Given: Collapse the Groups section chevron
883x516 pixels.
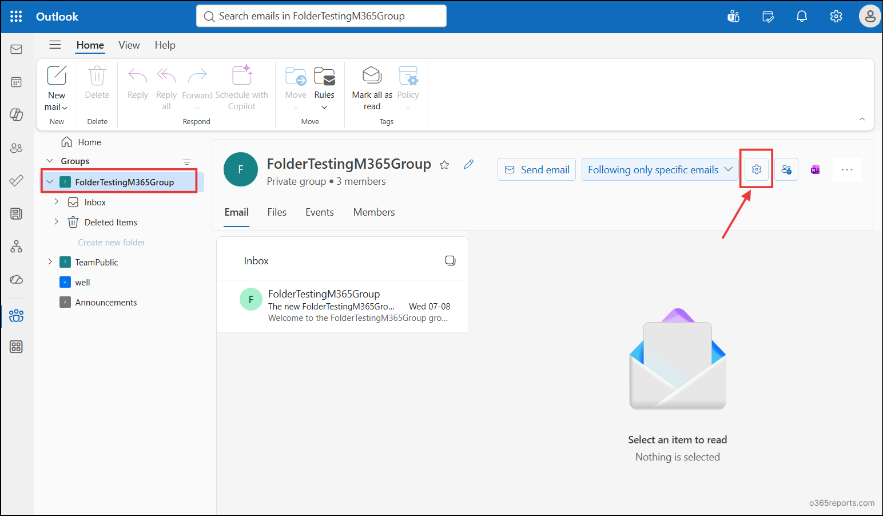Looking at the screenshot, I should 50,161.
